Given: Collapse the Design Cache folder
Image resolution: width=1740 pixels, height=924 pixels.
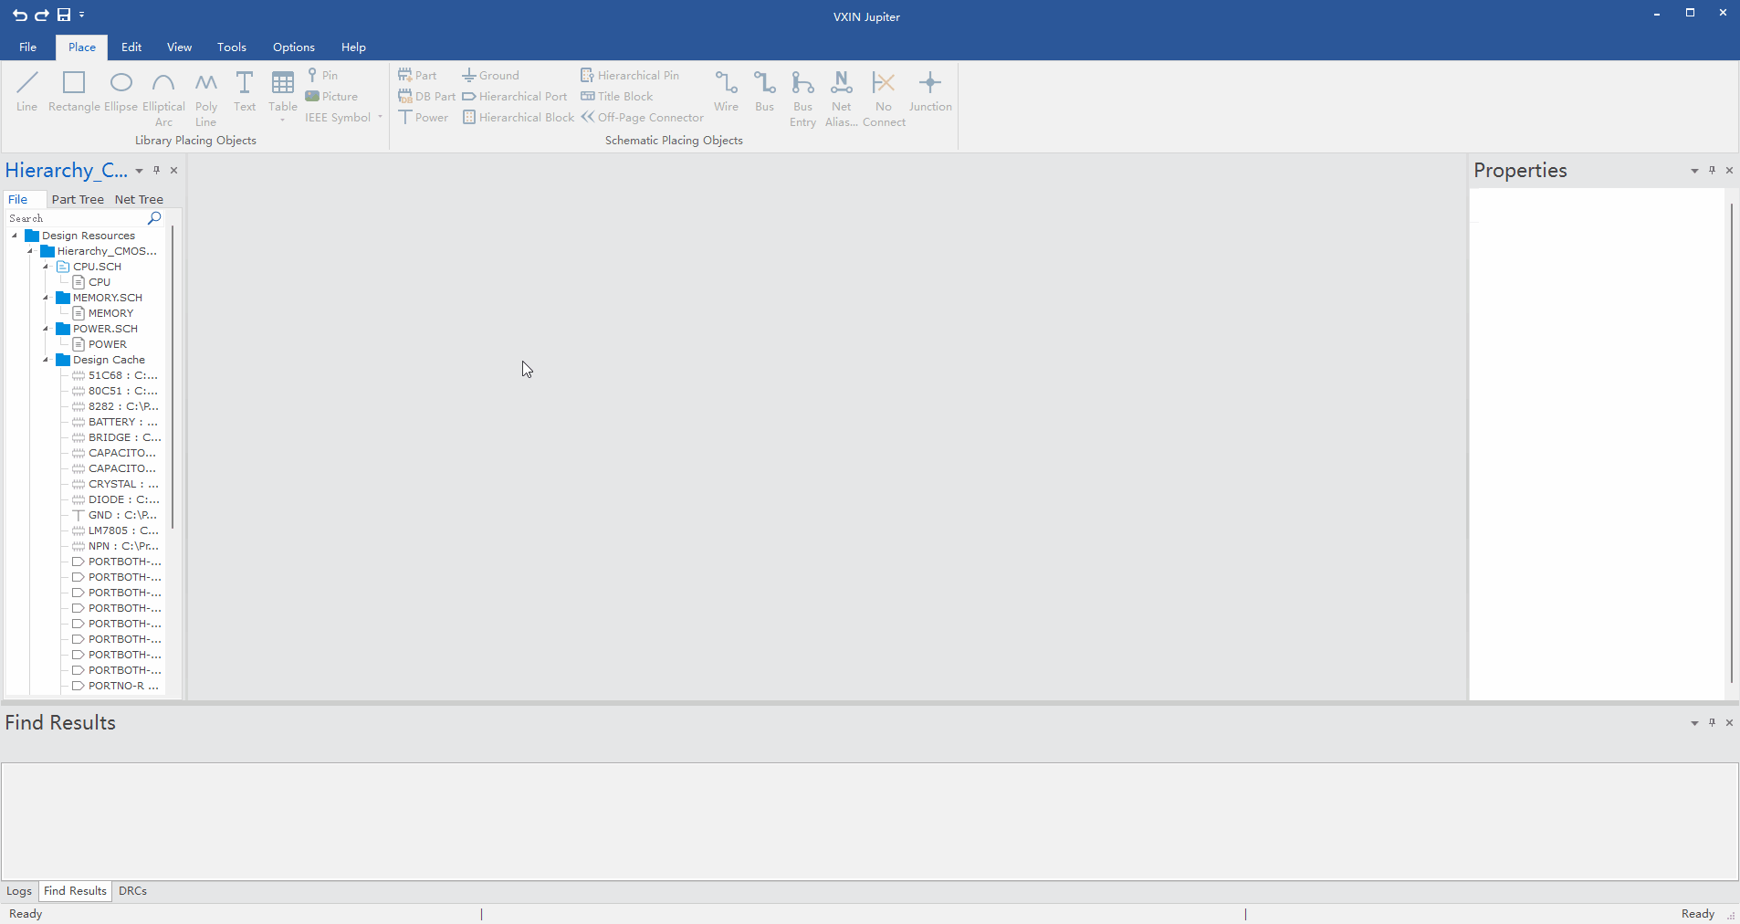Looking at the screenshot, I should pos(46,360).
